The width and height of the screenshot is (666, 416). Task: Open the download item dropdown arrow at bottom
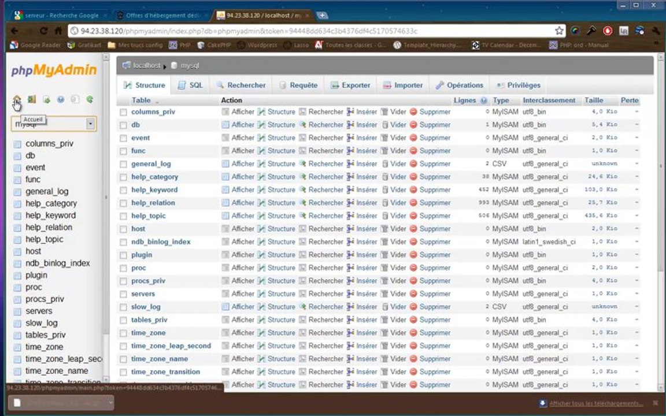[x=110, y=402]
